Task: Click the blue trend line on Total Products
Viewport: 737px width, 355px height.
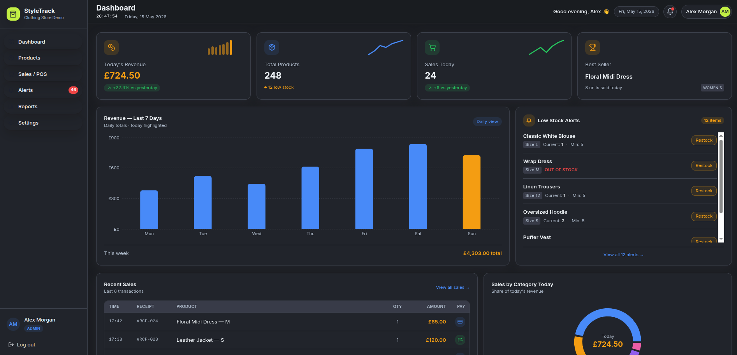Action: point(386,47)
